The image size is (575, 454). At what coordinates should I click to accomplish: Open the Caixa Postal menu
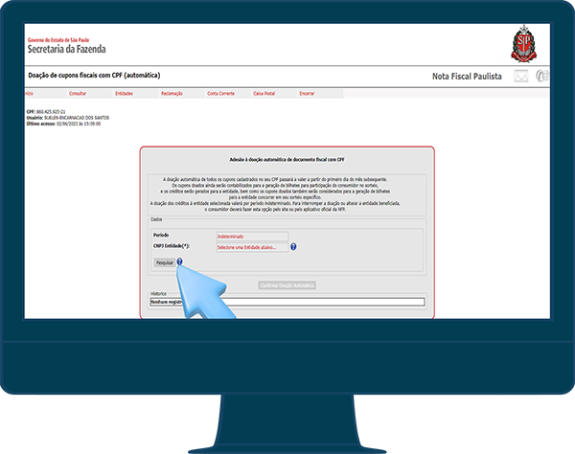[264, 93]
